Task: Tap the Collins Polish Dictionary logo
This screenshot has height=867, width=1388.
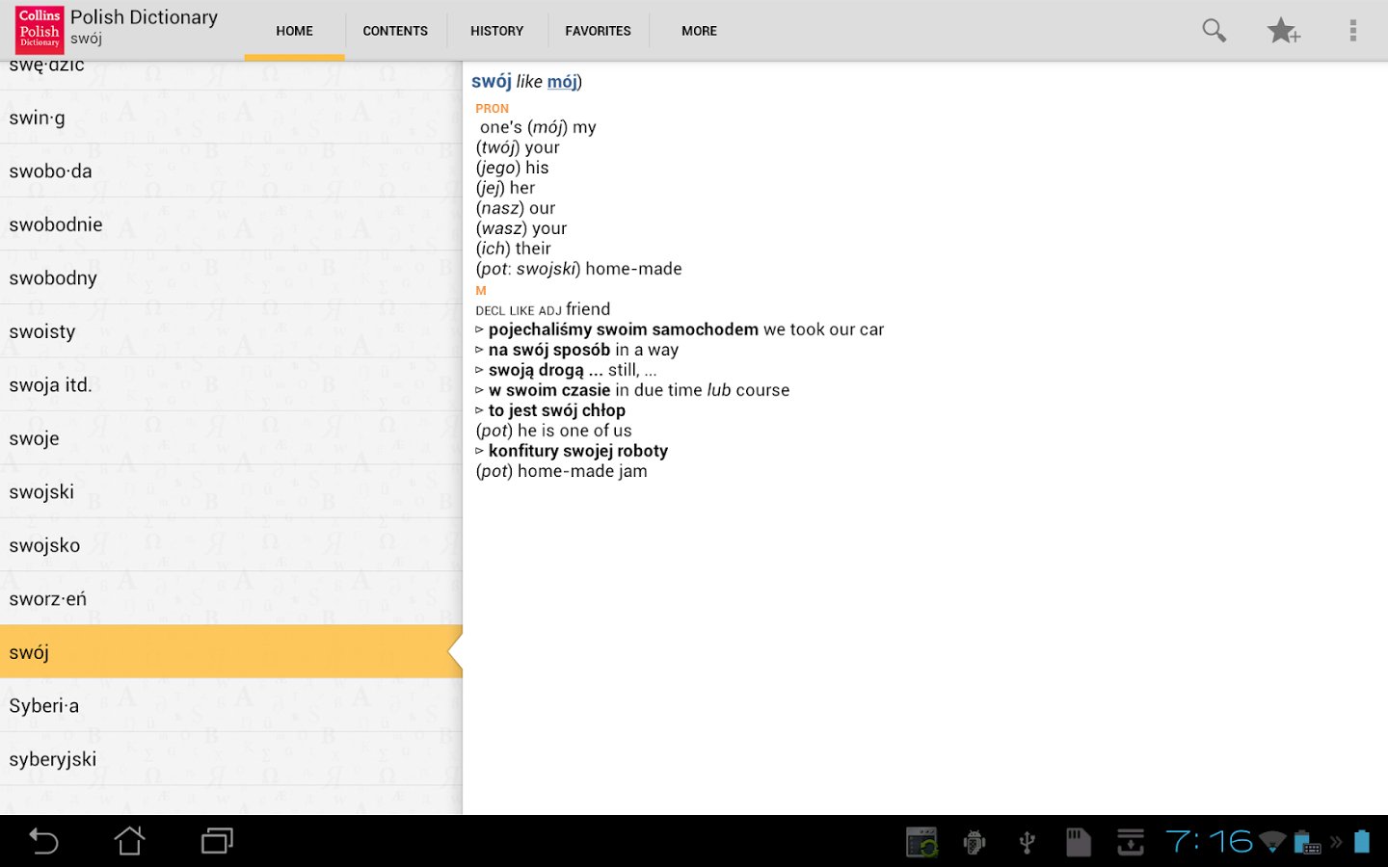Action: point(40,29)
